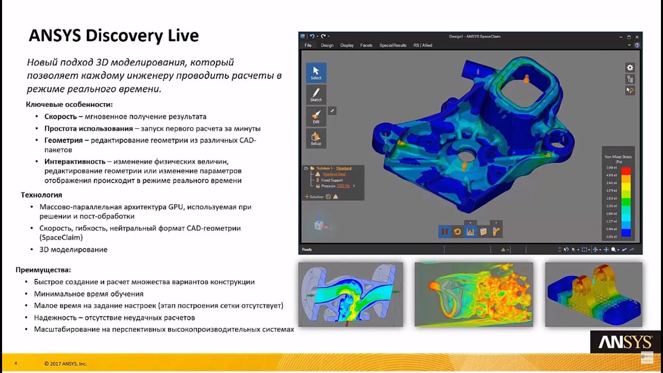The width and height of the screenshot is (663, 373).
Task: Click the 5.068 e5 legend maximum value
Action: click(x=611, y=168)
